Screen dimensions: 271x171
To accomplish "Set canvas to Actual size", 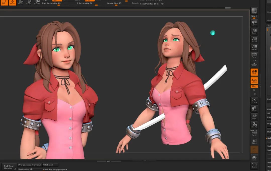I will [x=254, y=39].
